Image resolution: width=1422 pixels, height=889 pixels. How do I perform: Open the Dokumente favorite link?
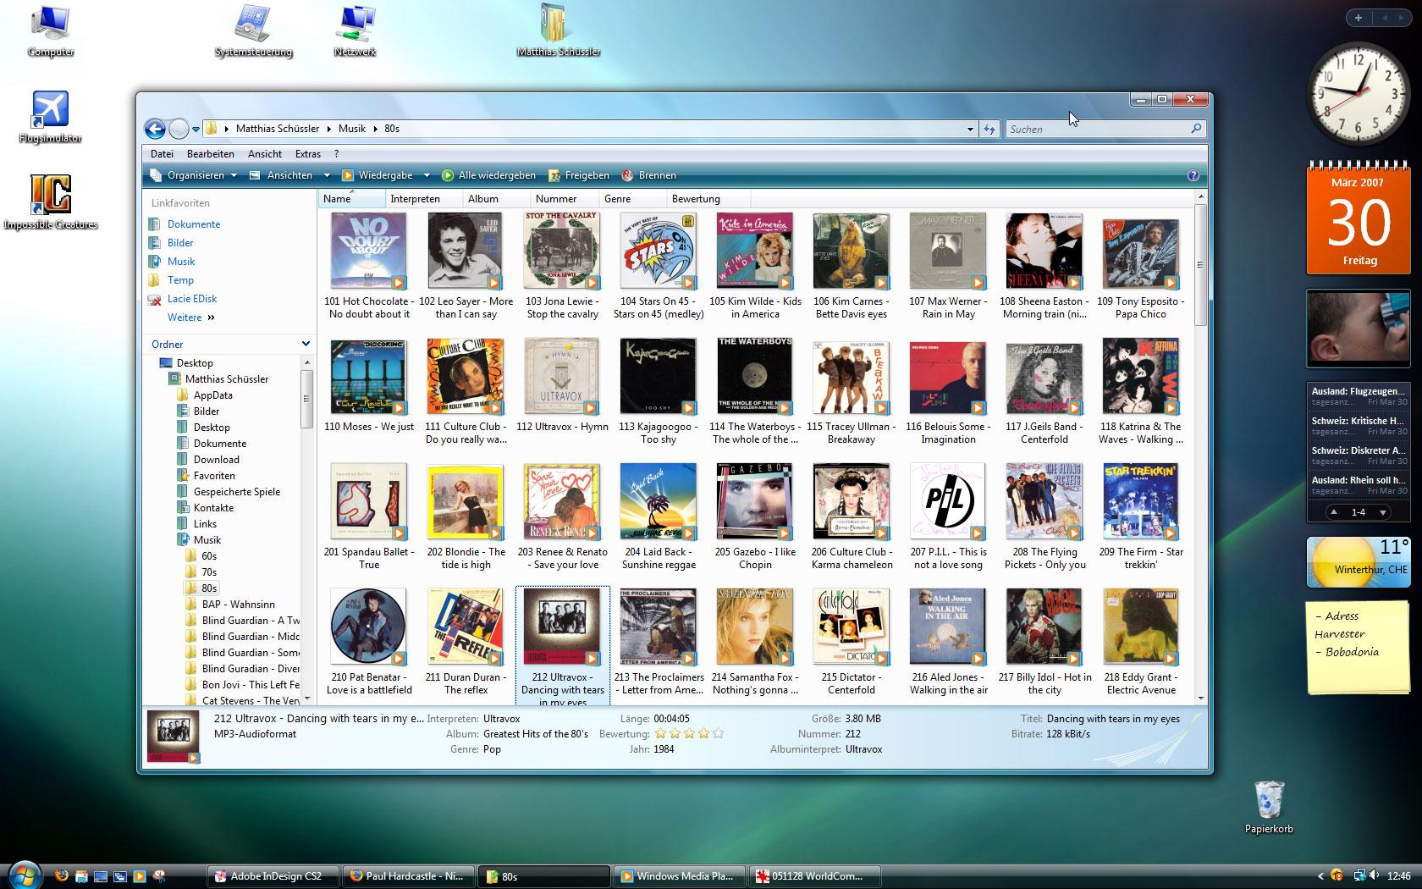point(193,224)
